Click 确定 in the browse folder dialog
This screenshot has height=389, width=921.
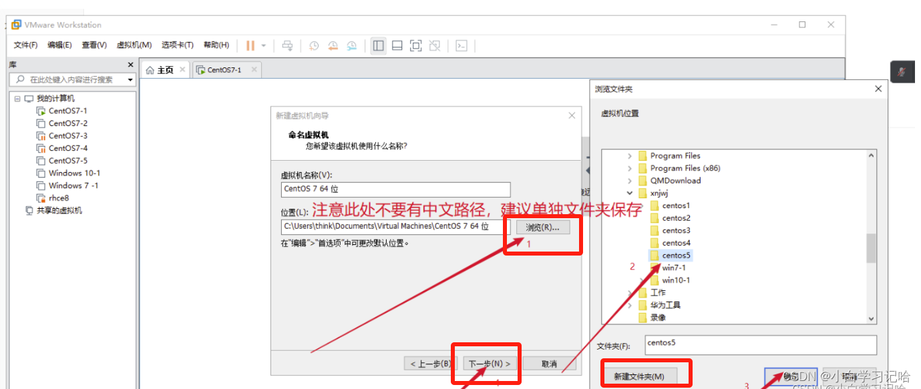coord(791,377)
